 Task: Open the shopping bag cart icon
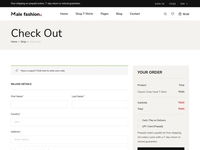pyautogui.click(x=180, y=14)
